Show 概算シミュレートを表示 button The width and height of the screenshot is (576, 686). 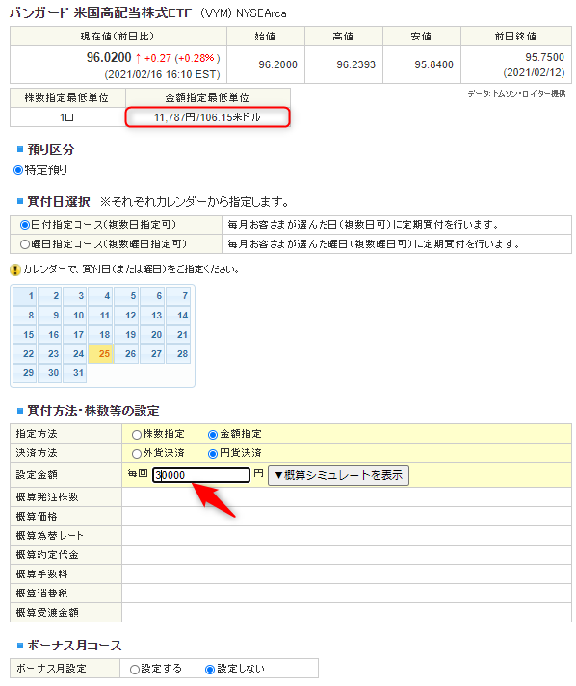coord(338,475)
